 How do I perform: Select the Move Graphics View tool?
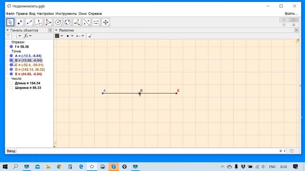106,22
